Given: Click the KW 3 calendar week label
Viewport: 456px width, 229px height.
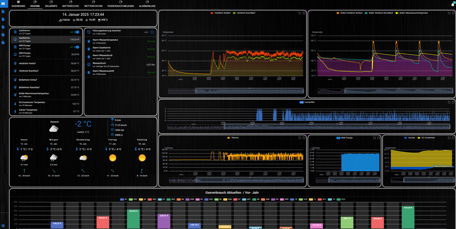Looking at the screenshot, I should click(104, 20).
